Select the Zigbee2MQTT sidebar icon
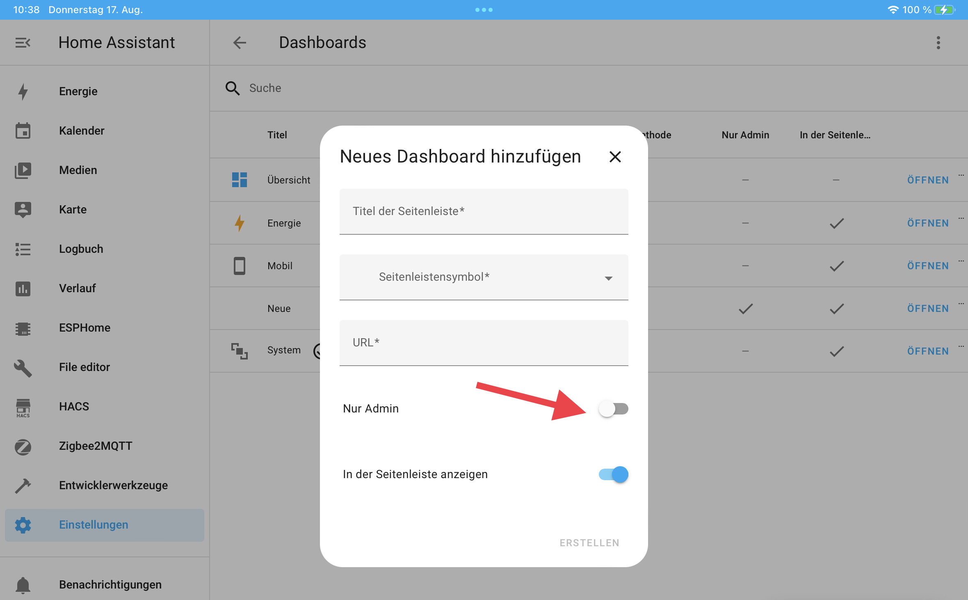Screen dimensions: 968x600 point(23,446)
